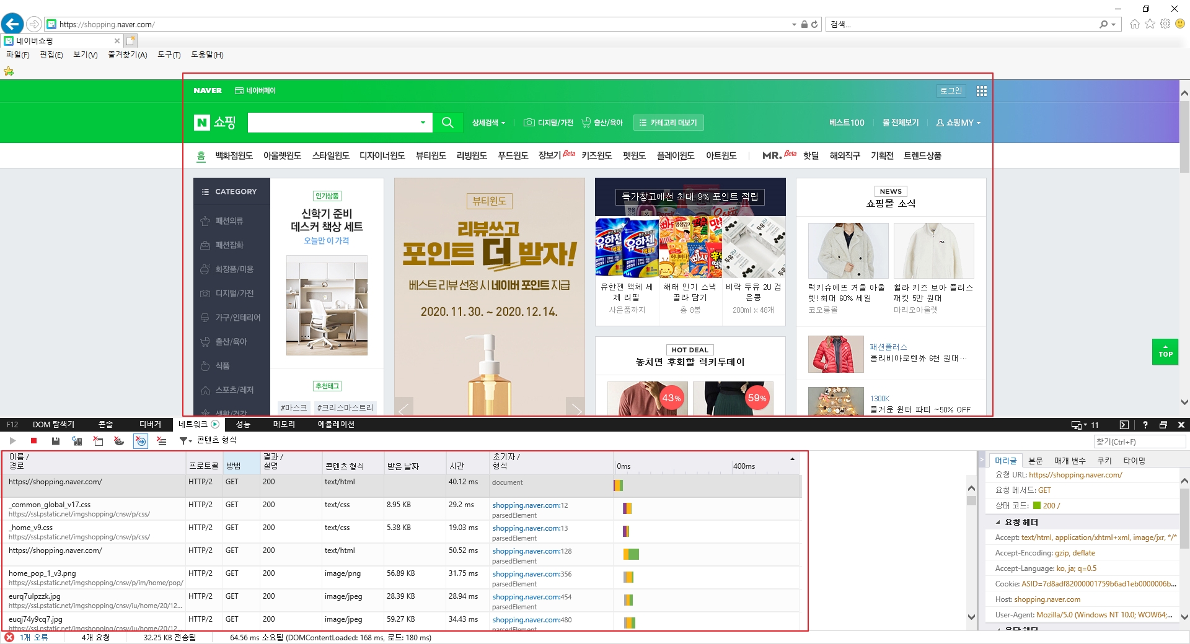Switch to the 콘솔 tab

coord(105,425)
